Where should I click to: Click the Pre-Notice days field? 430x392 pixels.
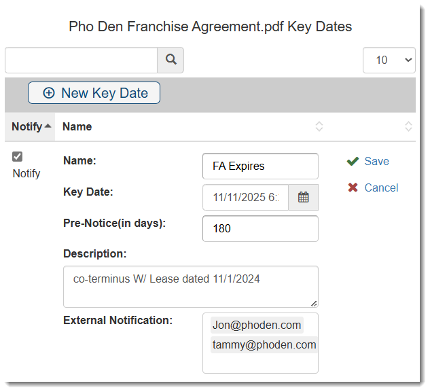pos(260,229)
